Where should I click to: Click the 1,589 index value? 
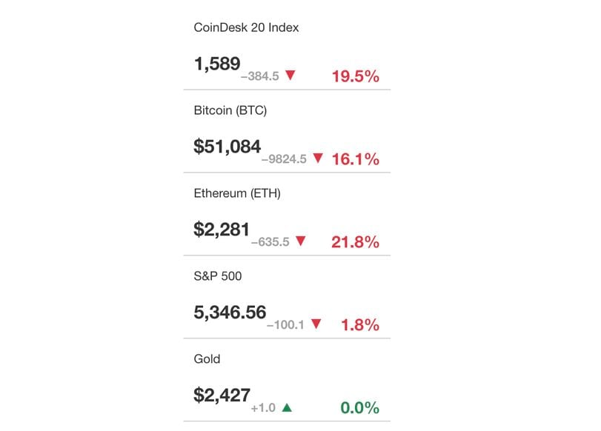[217, 64]
